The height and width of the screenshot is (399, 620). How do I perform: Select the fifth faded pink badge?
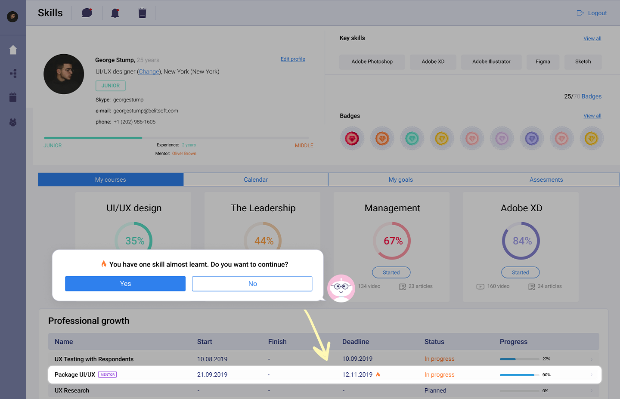point(472,139)
